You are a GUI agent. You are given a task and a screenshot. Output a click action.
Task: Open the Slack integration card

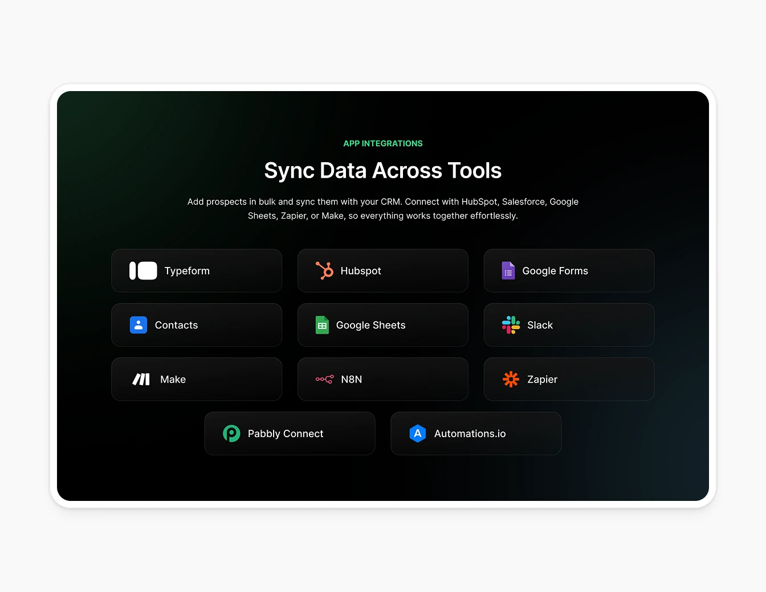(569, 325)
